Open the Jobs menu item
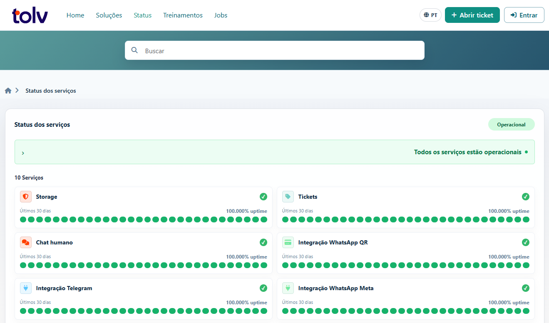 point(221,15)
